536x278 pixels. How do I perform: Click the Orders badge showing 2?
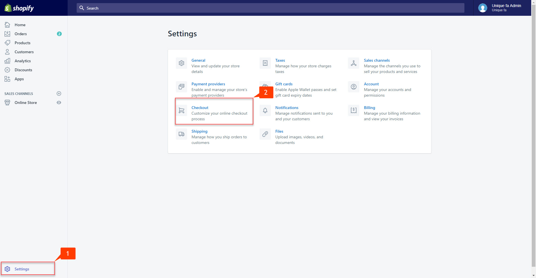pos(59,34)
